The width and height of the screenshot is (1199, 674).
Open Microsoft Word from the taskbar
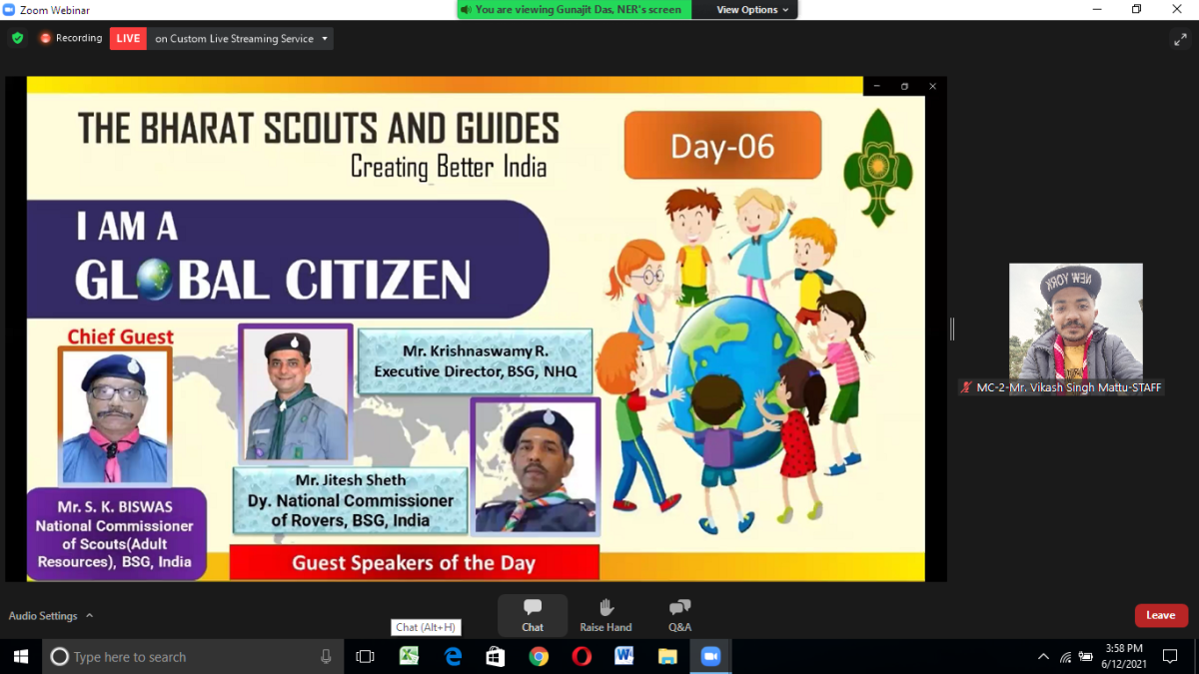[624, 656]
